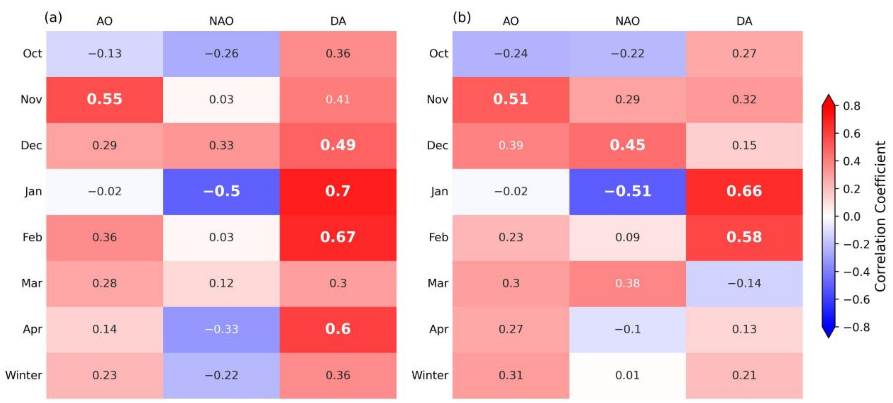The height and width of the screenshot is (403, 893).
Task: Click the Nov AO cell showing 0.51
Action: [511, 99]
